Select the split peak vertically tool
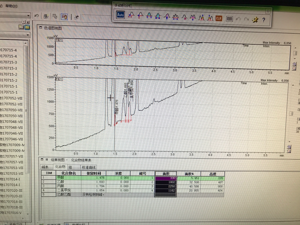The height and width of the screenshot is (225, 300). [167, 16]
